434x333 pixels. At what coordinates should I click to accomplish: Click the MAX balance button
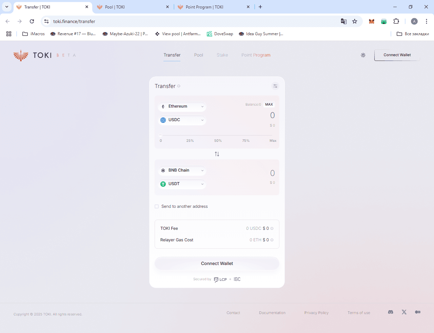pyautogui.click(x=269, y=105)
